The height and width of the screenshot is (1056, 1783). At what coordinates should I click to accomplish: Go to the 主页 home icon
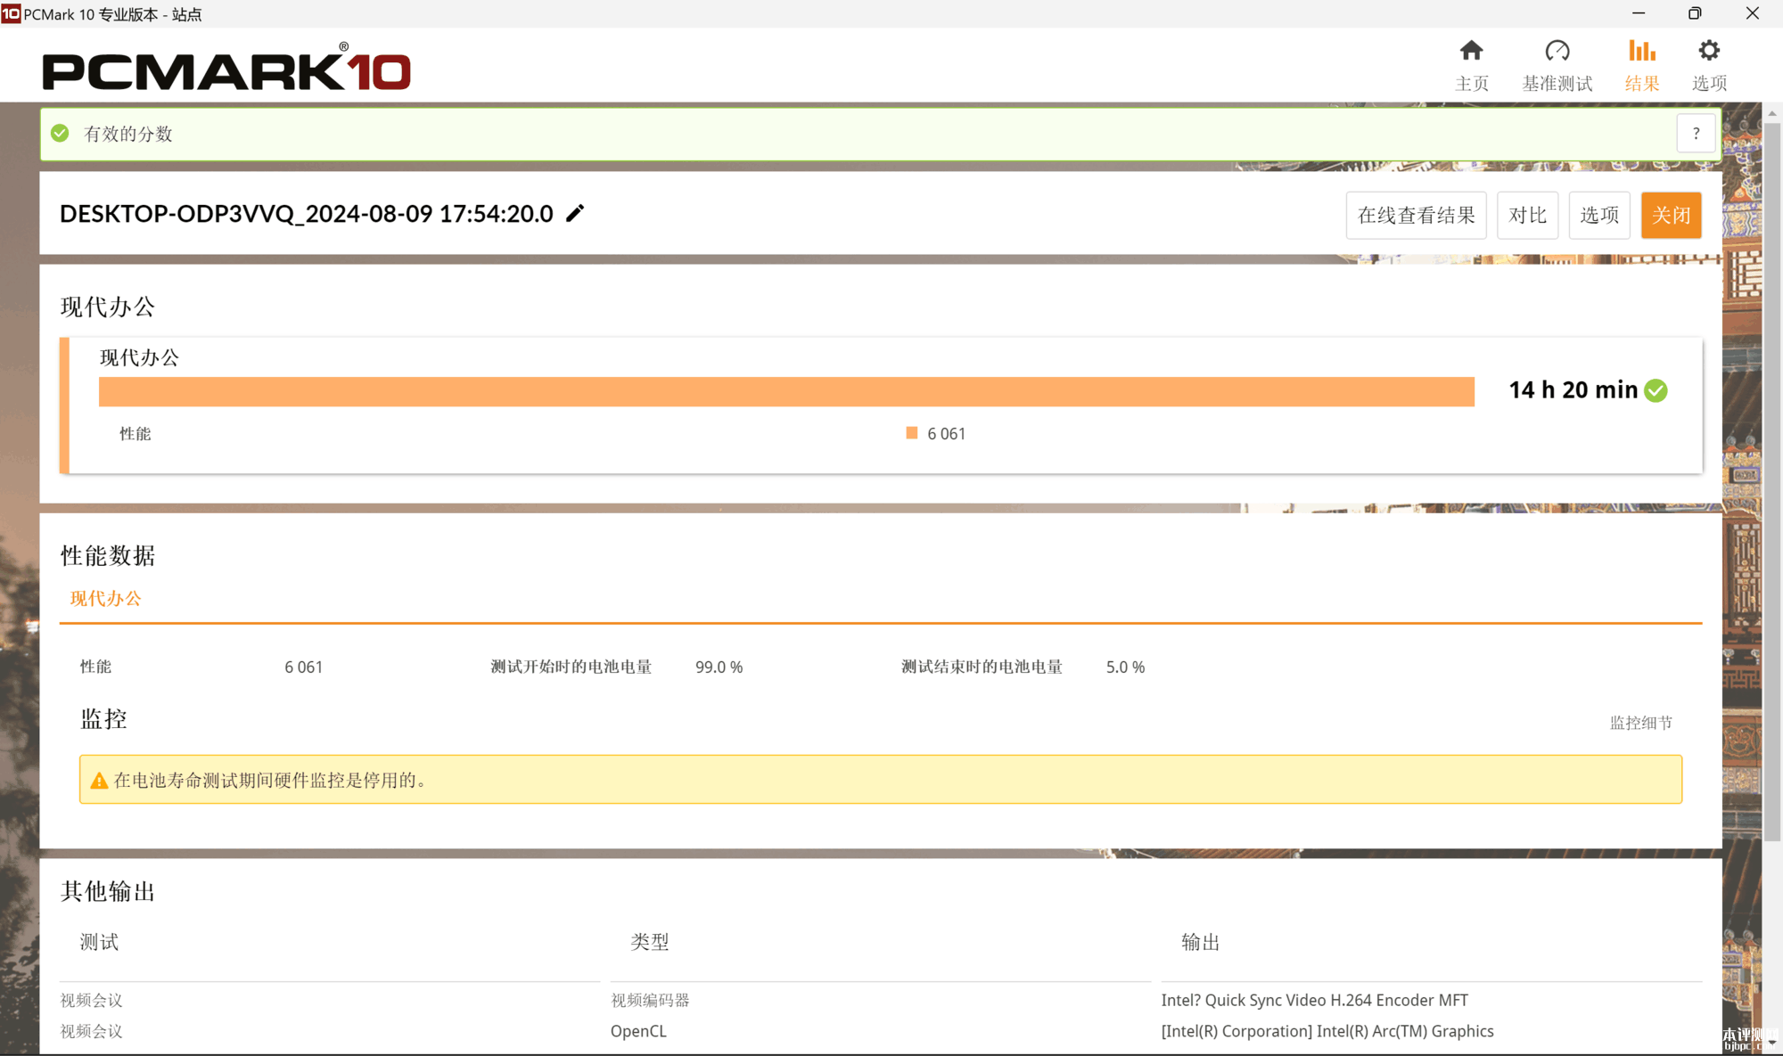point(1471,50)
